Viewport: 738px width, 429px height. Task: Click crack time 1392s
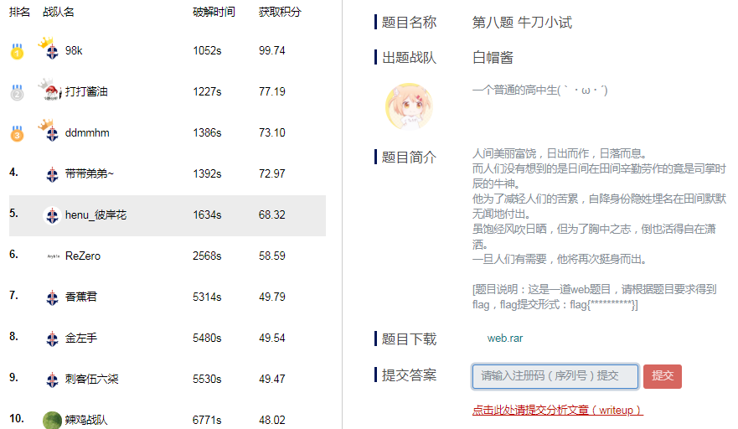coord(207,173)
